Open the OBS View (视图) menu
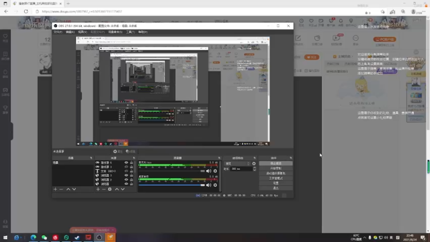The image size is (430, 242). (83, 32)
